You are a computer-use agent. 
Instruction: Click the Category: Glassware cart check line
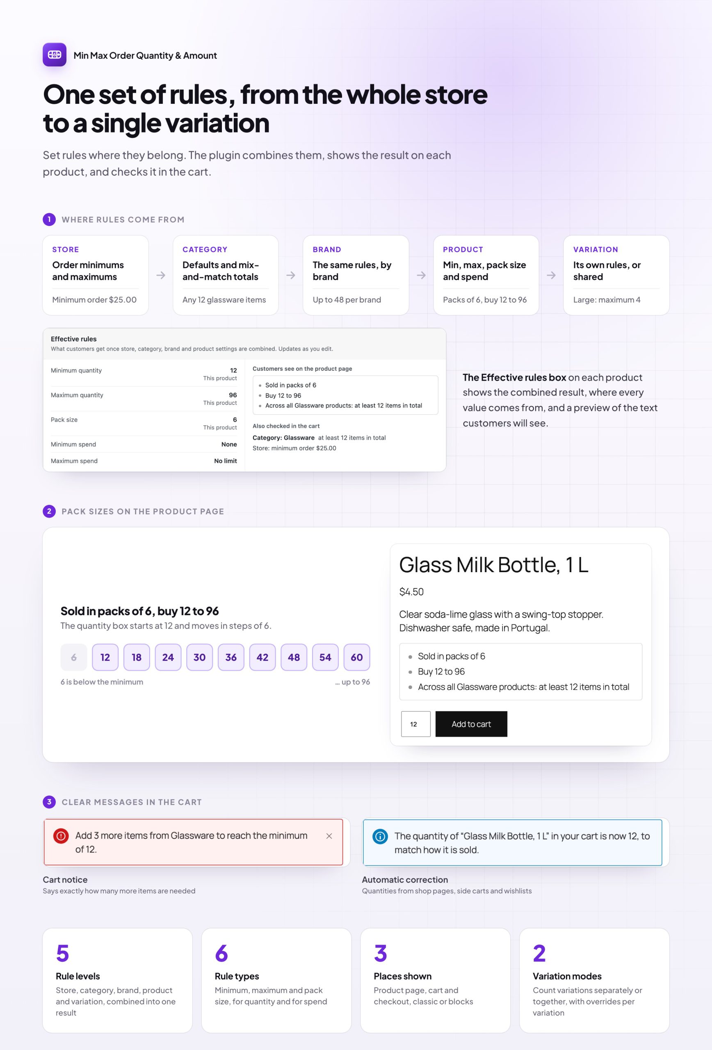click(x=319, y=438)
